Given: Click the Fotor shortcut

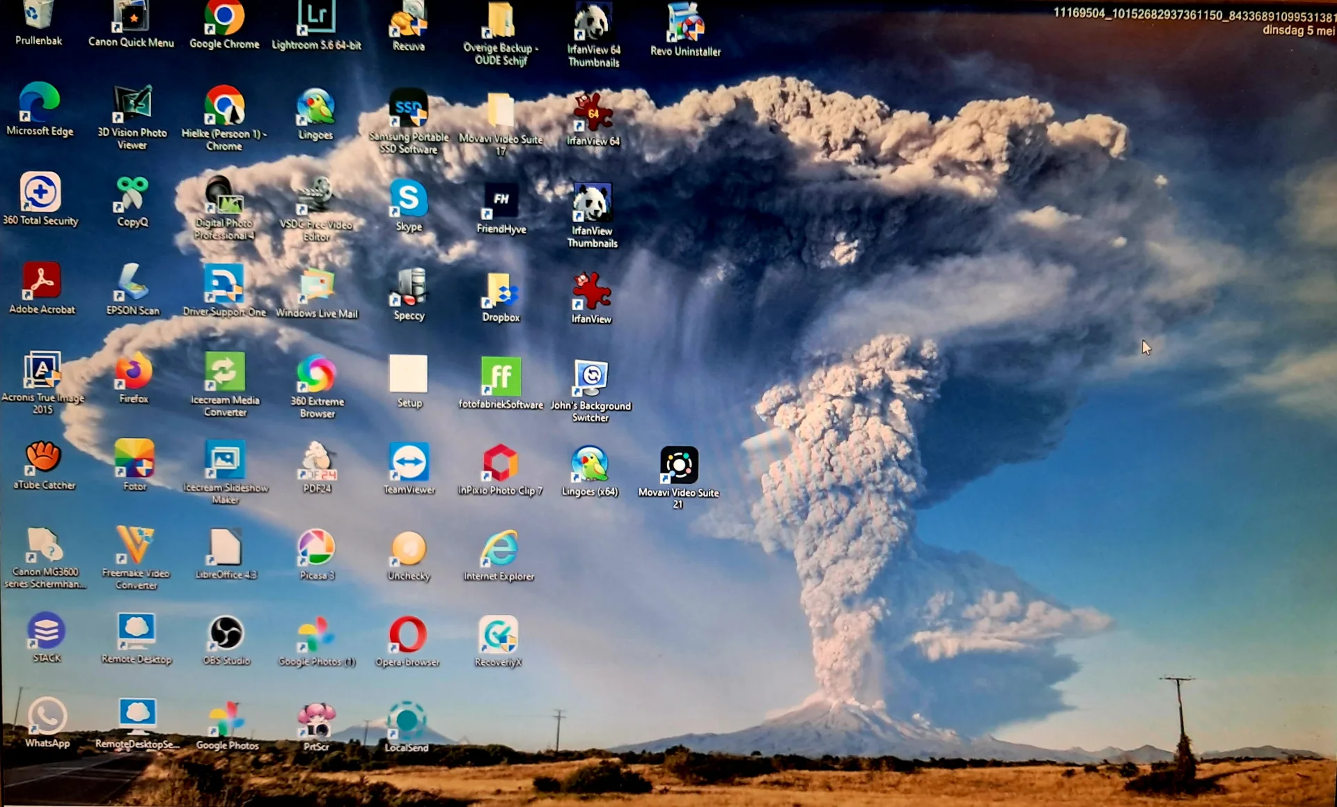Looking at the screenshot, I should point(134,459).
